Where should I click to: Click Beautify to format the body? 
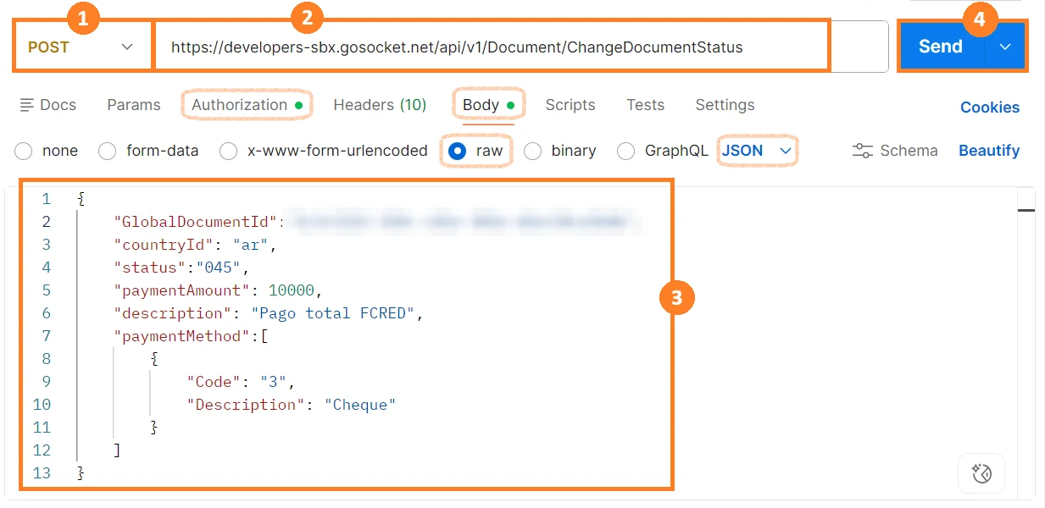(989, 151)
